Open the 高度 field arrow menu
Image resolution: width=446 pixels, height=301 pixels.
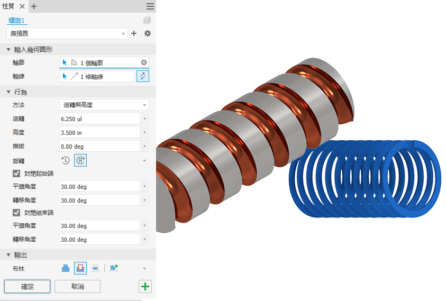tap(145, 133)
